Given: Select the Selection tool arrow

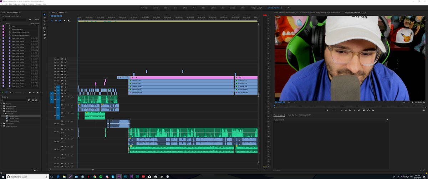Looking at the screenshot, I should click(x=45, y=15).
